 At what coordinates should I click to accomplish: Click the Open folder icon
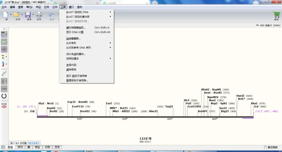[17, 15]
